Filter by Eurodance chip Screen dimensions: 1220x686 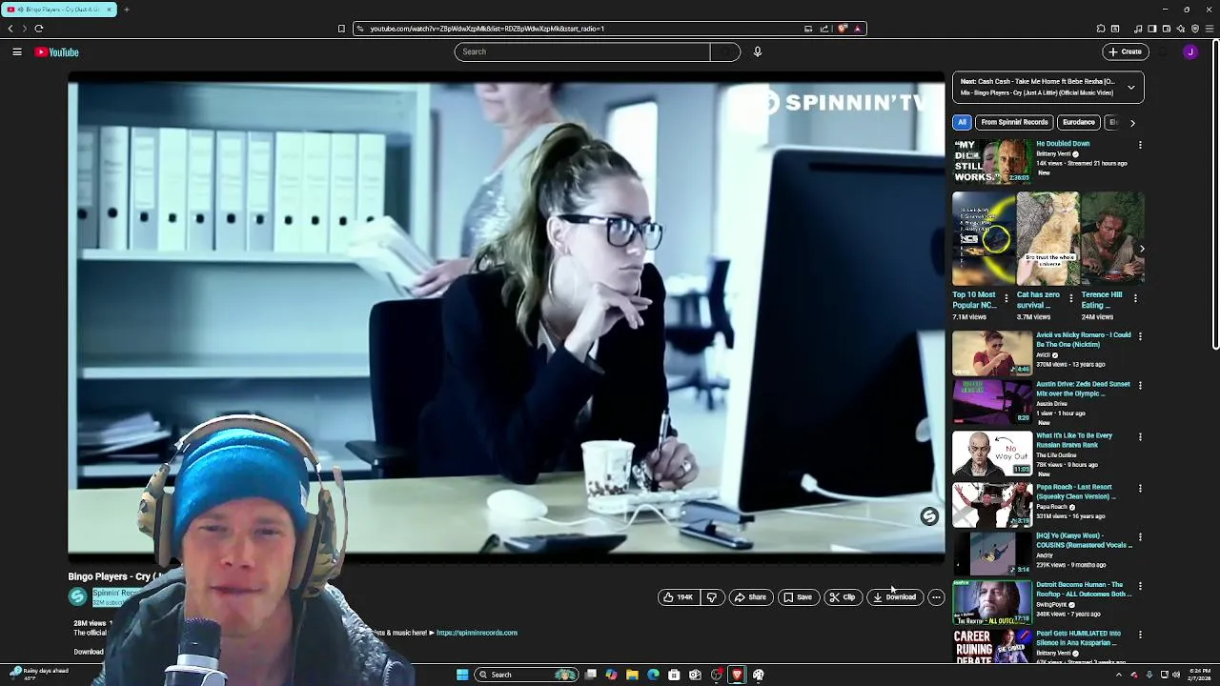pos(1079,122)
